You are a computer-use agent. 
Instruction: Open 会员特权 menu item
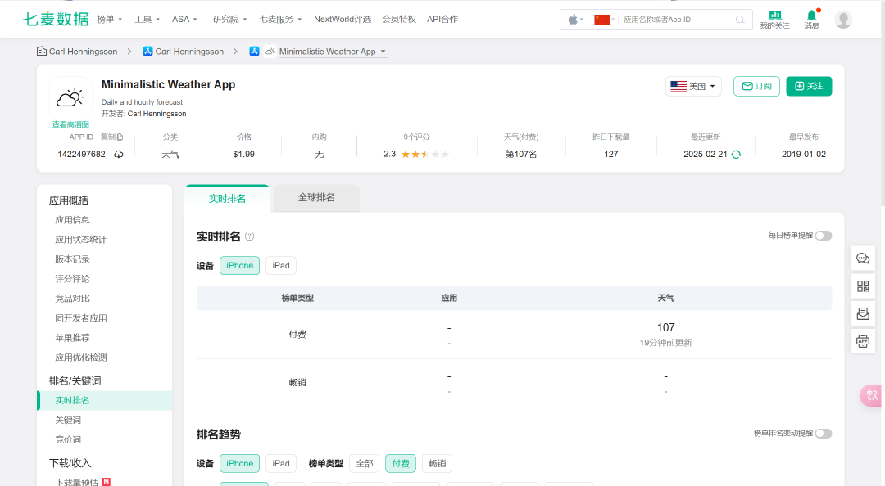[399, 19]
